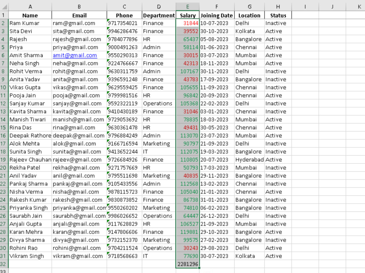The width and height of the screenshot is (365, 273).
Task: Click Sanjay Kumar's Operations department cell
Action: pos(159,103)
